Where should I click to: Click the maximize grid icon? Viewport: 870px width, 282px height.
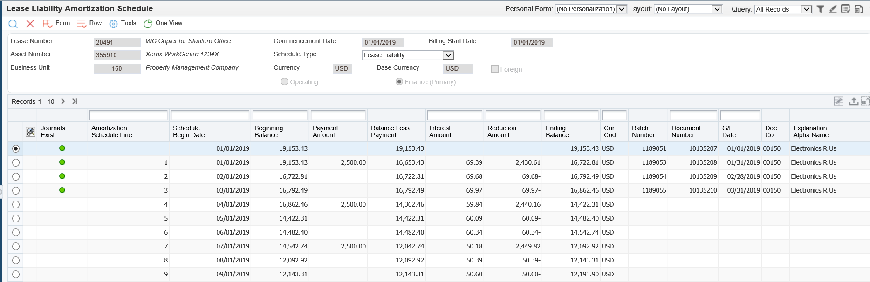(865, 101)
